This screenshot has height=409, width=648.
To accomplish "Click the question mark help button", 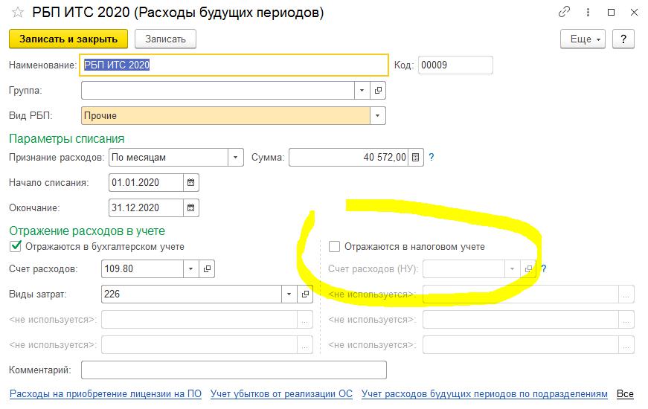I will pyautogui.click(x=623, y=39).
